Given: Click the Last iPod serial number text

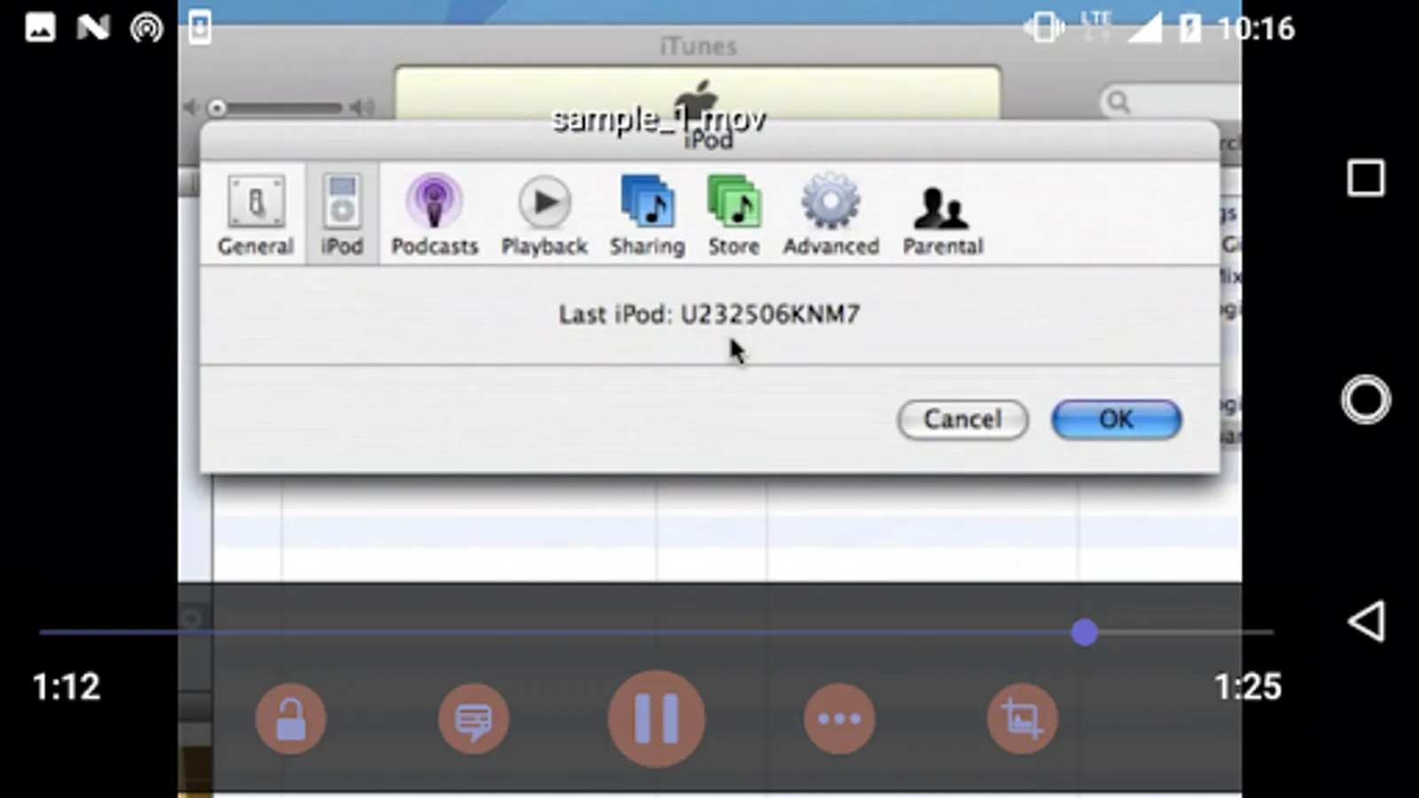Looking at the screenshot, I should point(709,314).
